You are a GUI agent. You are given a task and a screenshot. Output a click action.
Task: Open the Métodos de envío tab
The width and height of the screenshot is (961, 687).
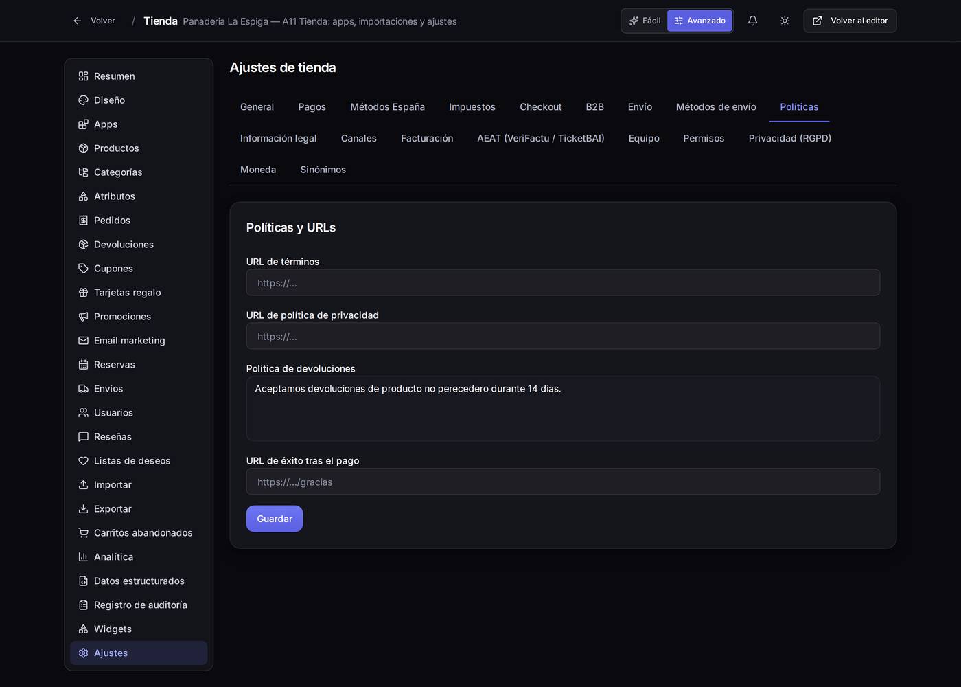(x=716, y=107)
